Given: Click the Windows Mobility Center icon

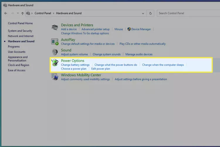Looking at the screenshot, I should tap(55, 77).
